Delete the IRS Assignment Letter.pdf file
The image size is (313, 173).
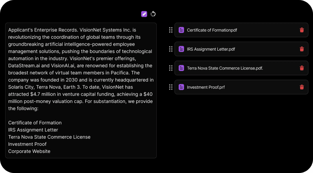click(x=302, y=49)
